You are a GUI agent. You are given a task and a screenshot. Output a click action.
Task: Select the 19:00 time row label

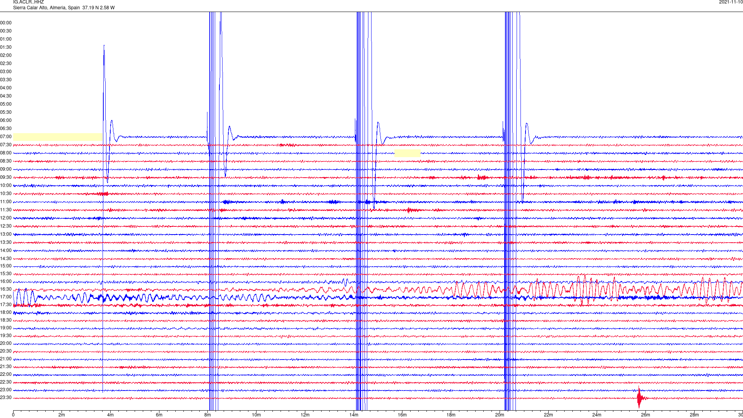pos(6,328)
